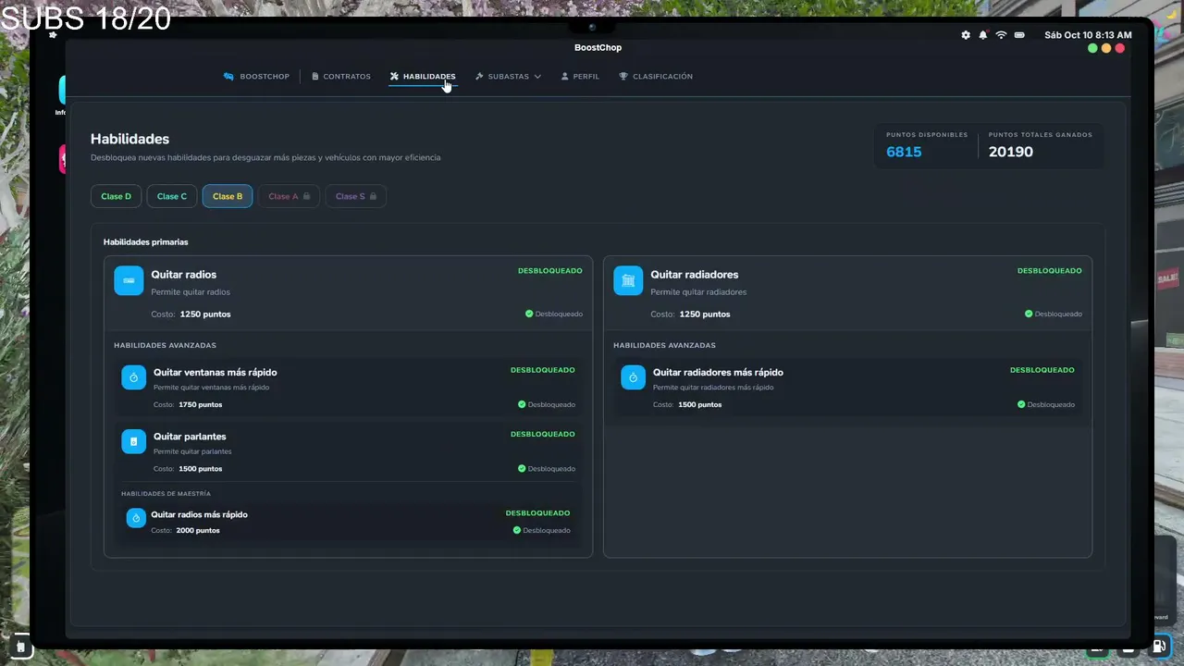This screenshot has width=1184, height=666.
Task: Select the locked Clase S filter
Action: pos(356,196)
